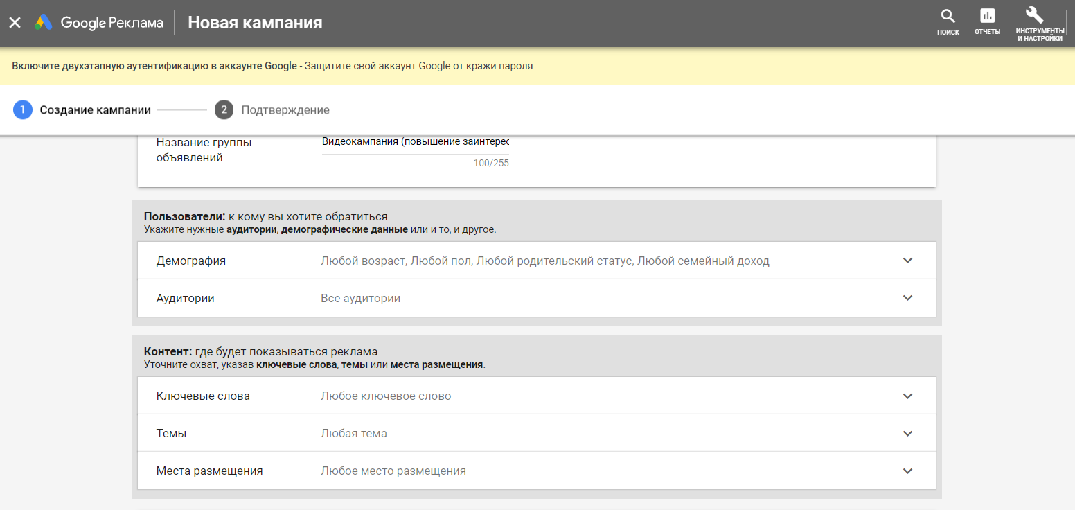Open Инструменты и настройки wrench icon

point(1034,15)
